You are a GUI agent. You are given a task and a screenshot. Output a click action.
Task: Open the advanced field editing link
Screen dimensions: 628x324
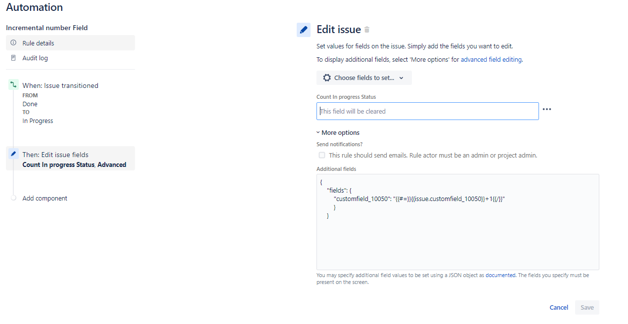point(491,59)
